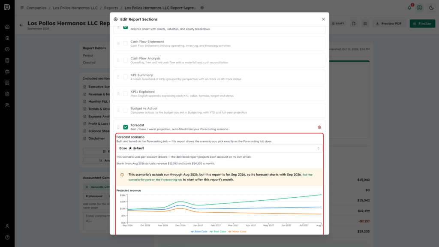Go back using the arrow beside report title
The width and height of the screenshot is (439, 247).
pyautogui.click(x=21, y=25)
